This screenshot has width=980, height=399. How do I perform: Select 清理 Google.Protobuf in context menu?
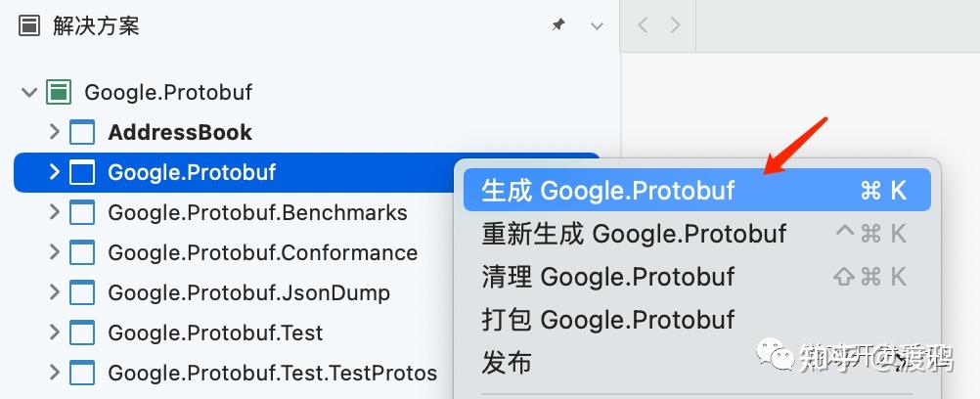click(x=607, y=277)
